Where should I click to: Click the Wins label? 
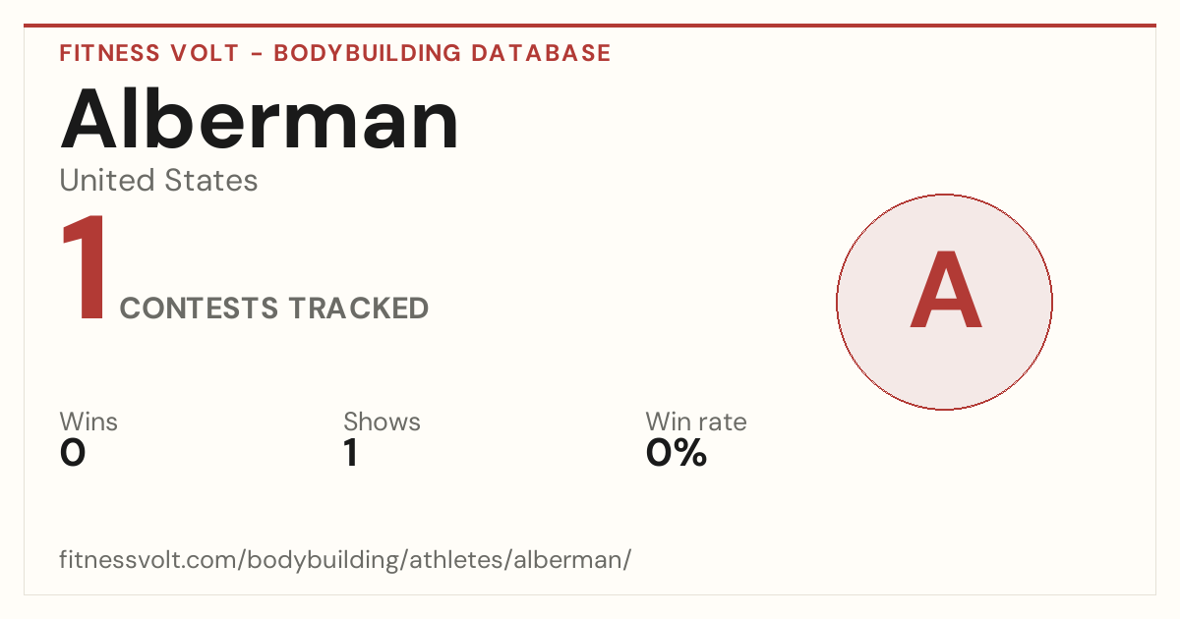(x=88, y=422)
